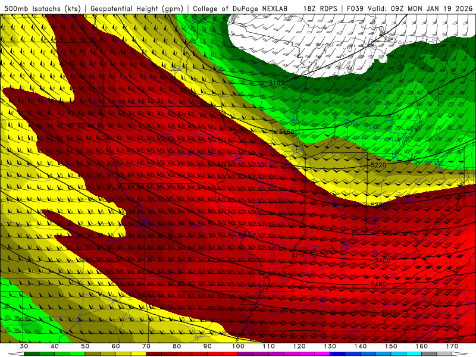Click the cyan segment of the color bar

(414, 354)
